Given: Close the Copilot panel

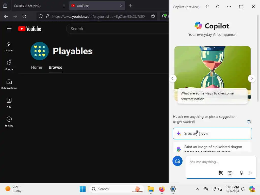Looking at the screenshot, I should tap(253, 7).
